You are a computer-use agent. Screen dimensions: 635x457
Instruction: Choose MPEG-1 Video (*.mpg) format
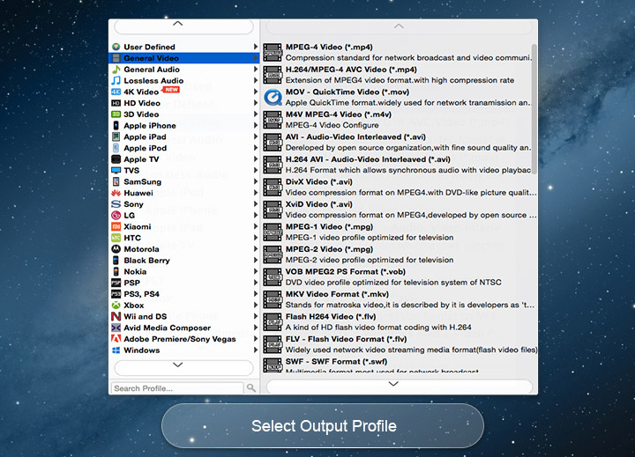point(400,232)
